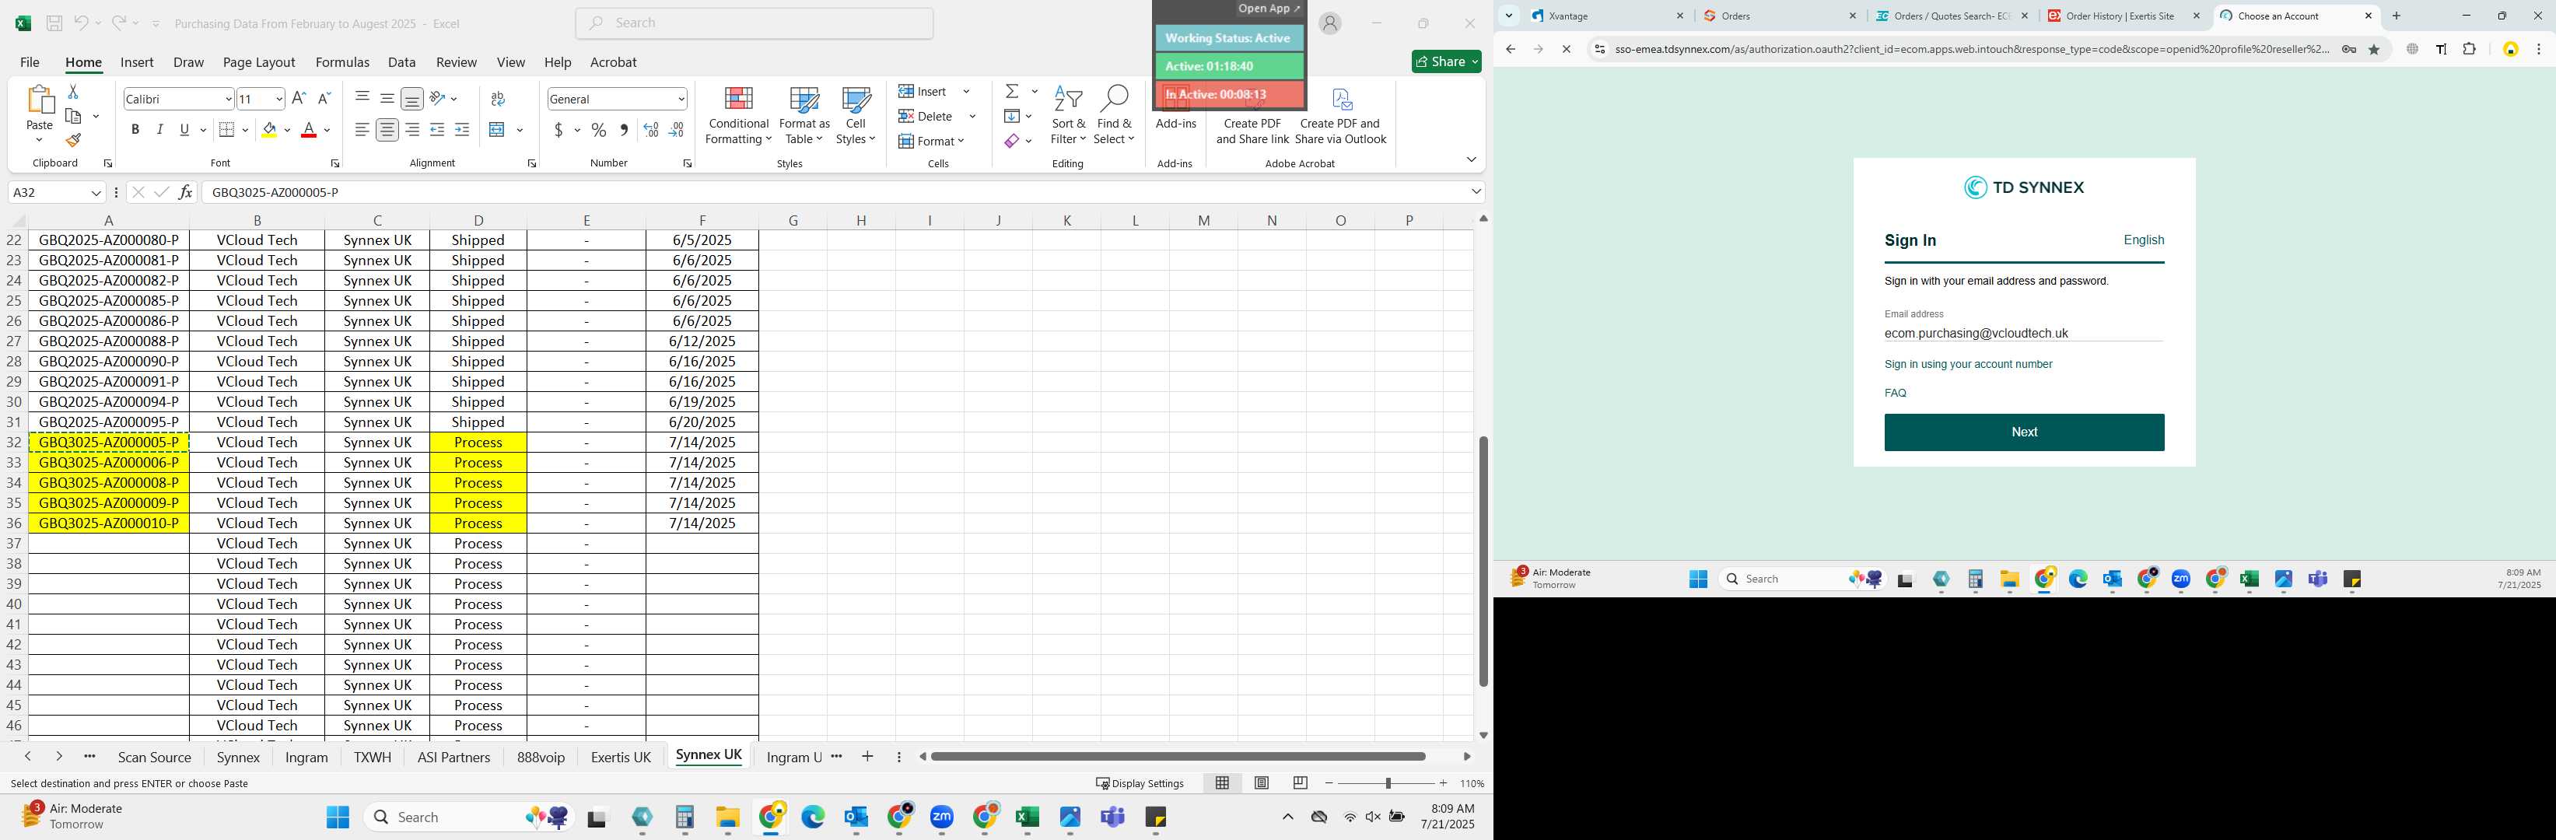2556x840 pixels.
Task: Open the Page Layout ribbon tab
Action: tap(259, 61)
